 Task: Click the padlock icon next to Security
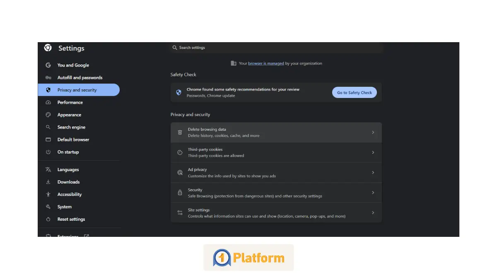(x=180, y=193)
